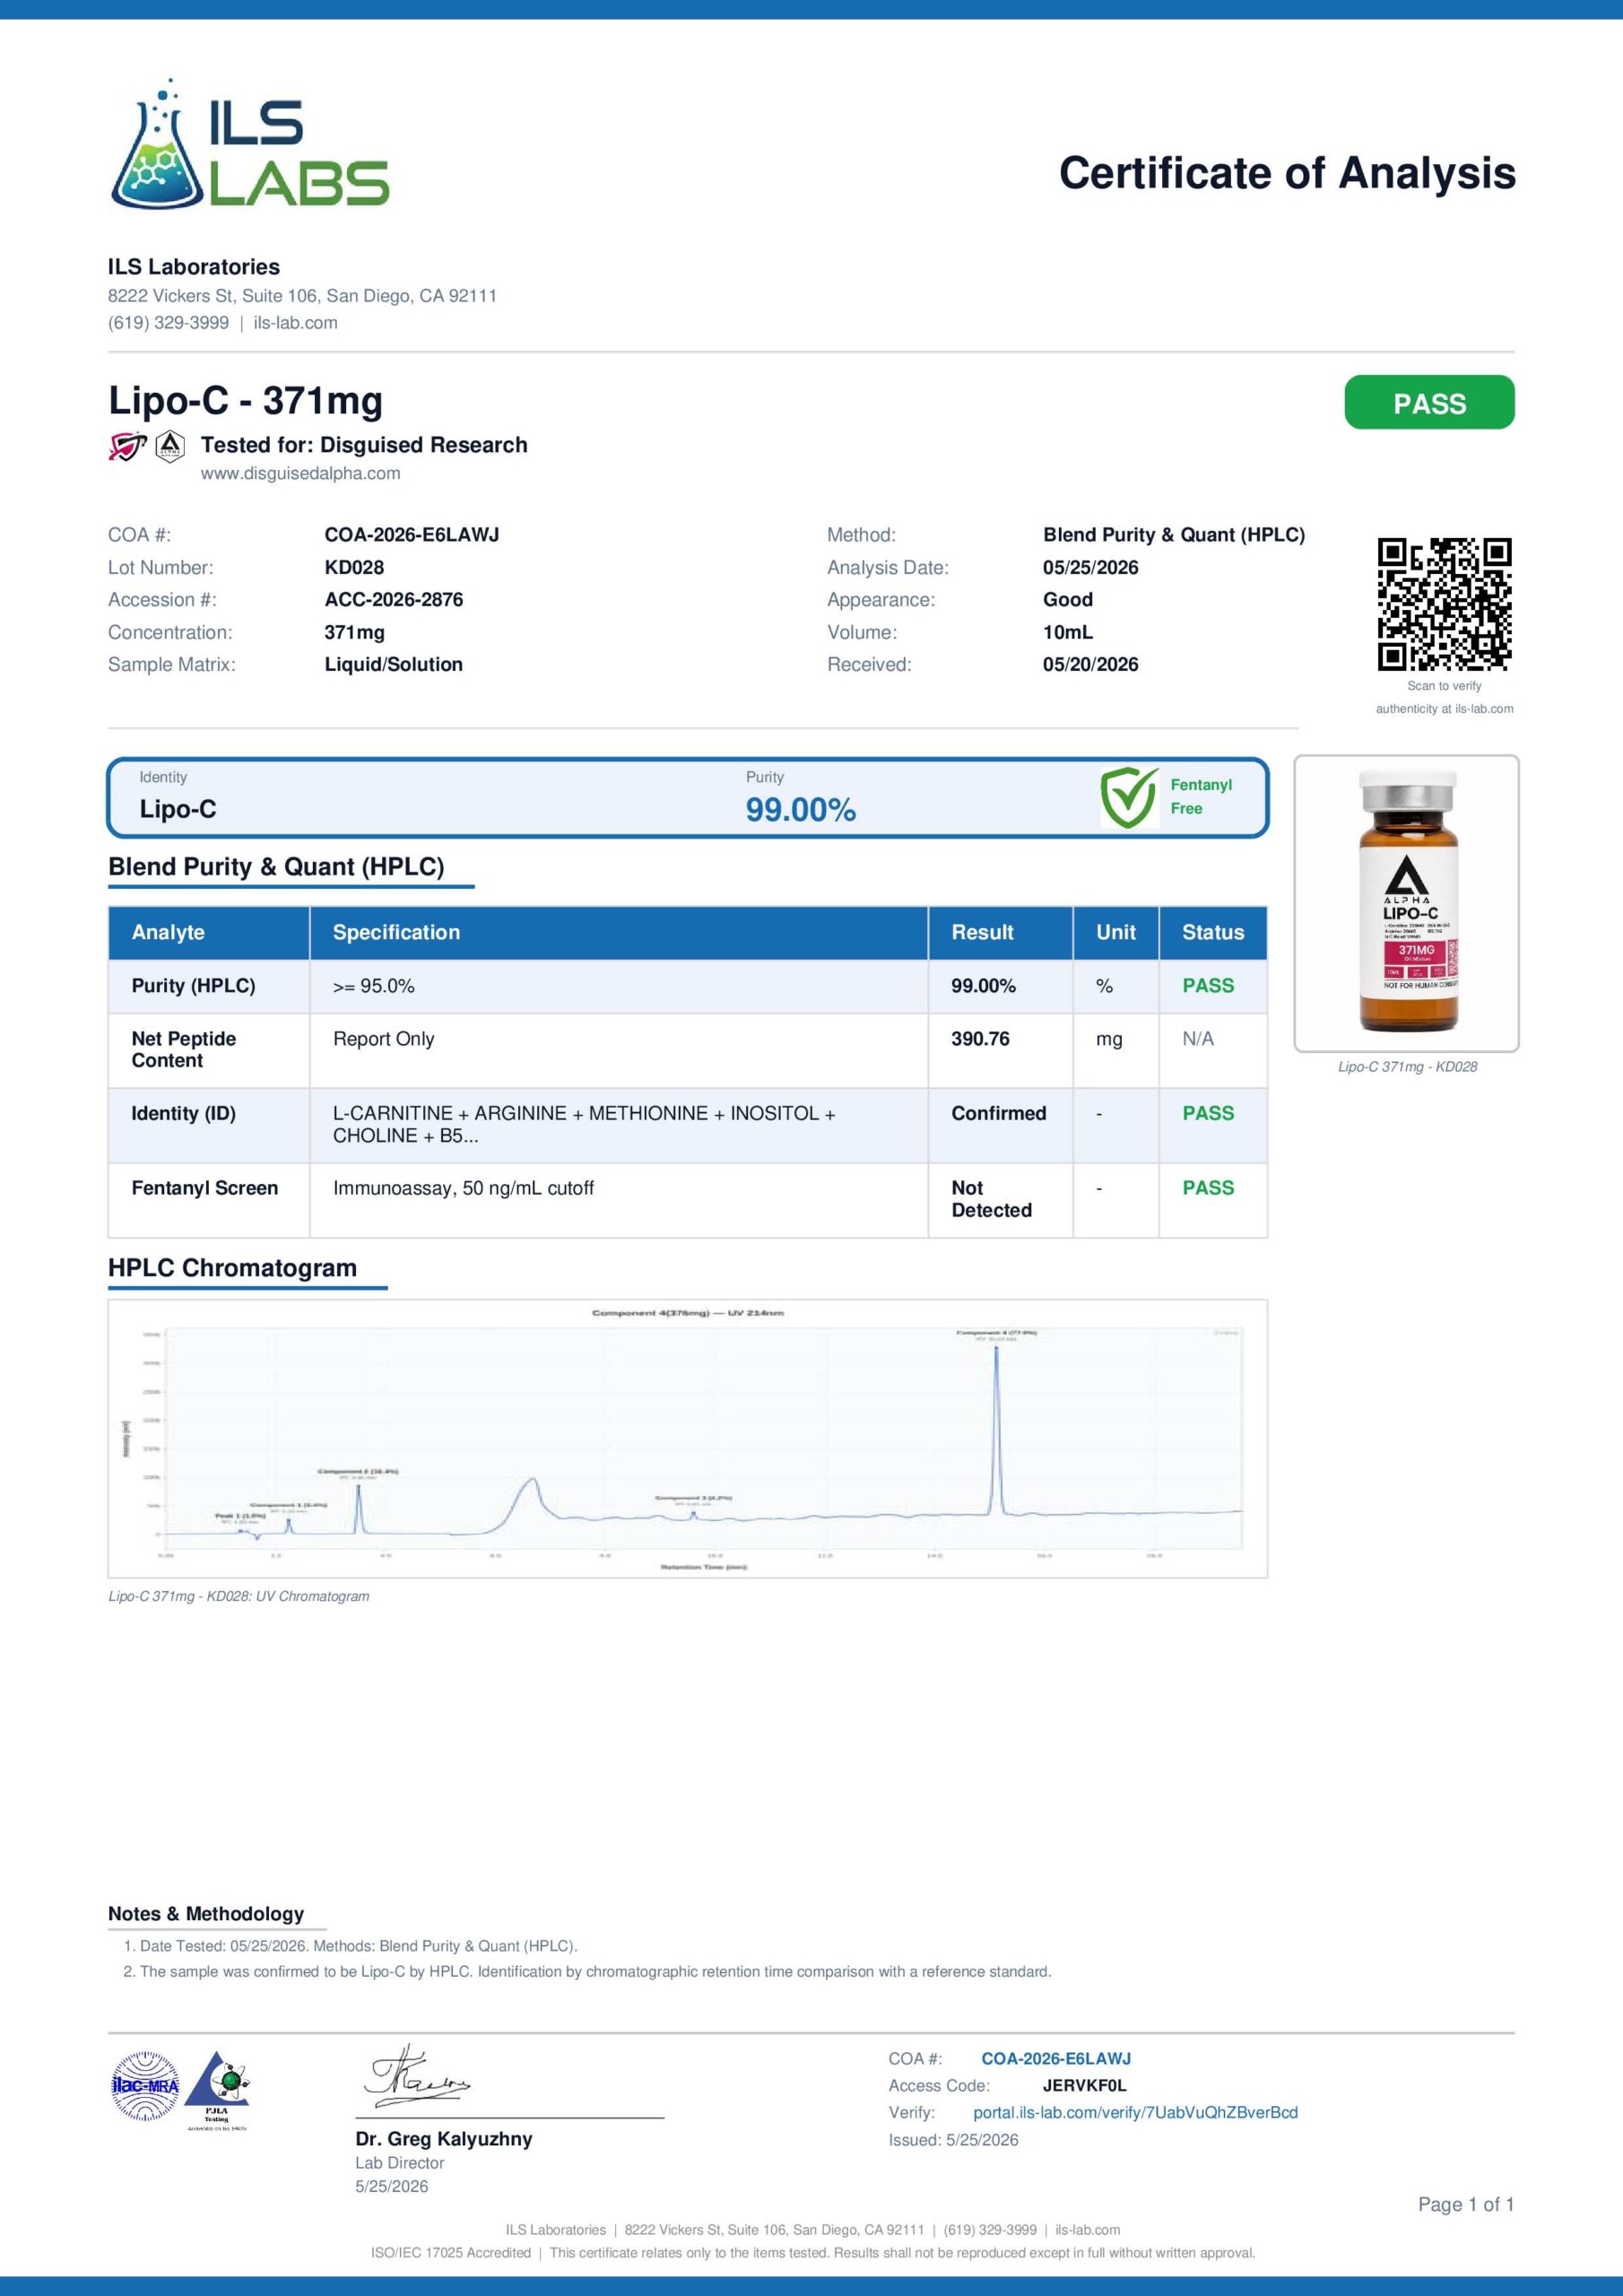Image resolution: width=1623 pixels, height=2296 pixels.
Task: Click the PASS status in Fentanyl Screen row
Action: point(1208,1188)
